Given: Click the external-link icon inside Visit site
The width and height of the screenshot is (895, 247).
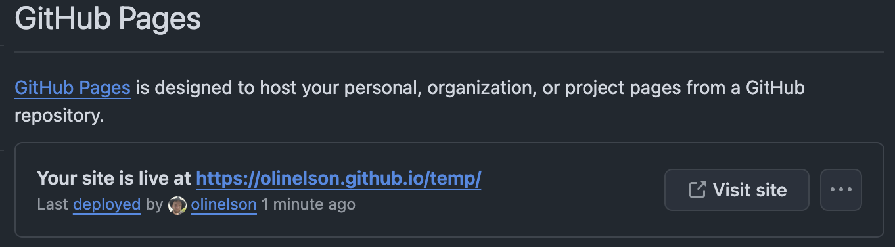Looking at the screenshot, I should point(697,190).
